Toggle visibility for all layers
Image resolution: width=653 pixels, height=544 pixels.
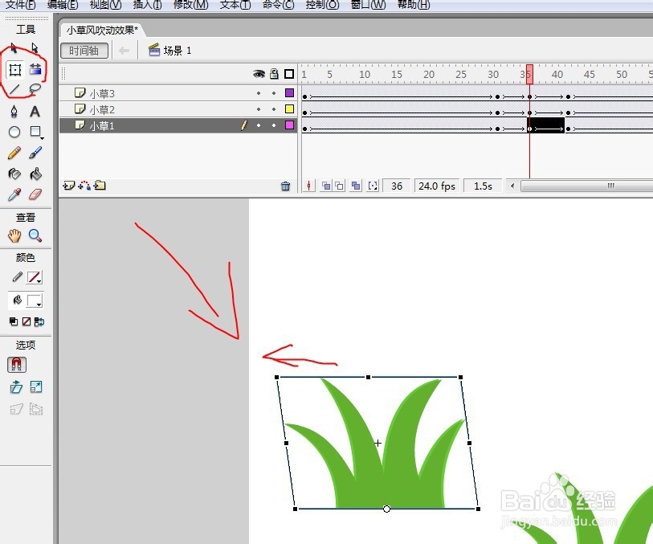click(x=259, y=74)
